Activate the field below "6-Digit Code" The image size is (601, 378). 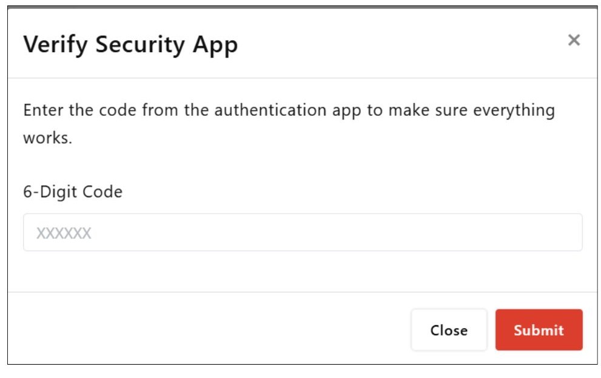click(x=303, y=232)
